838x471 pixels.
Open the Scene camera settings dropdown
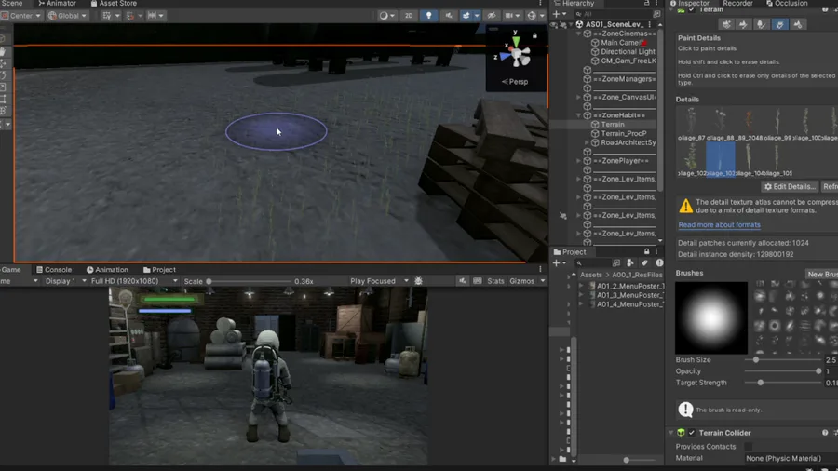512,16
